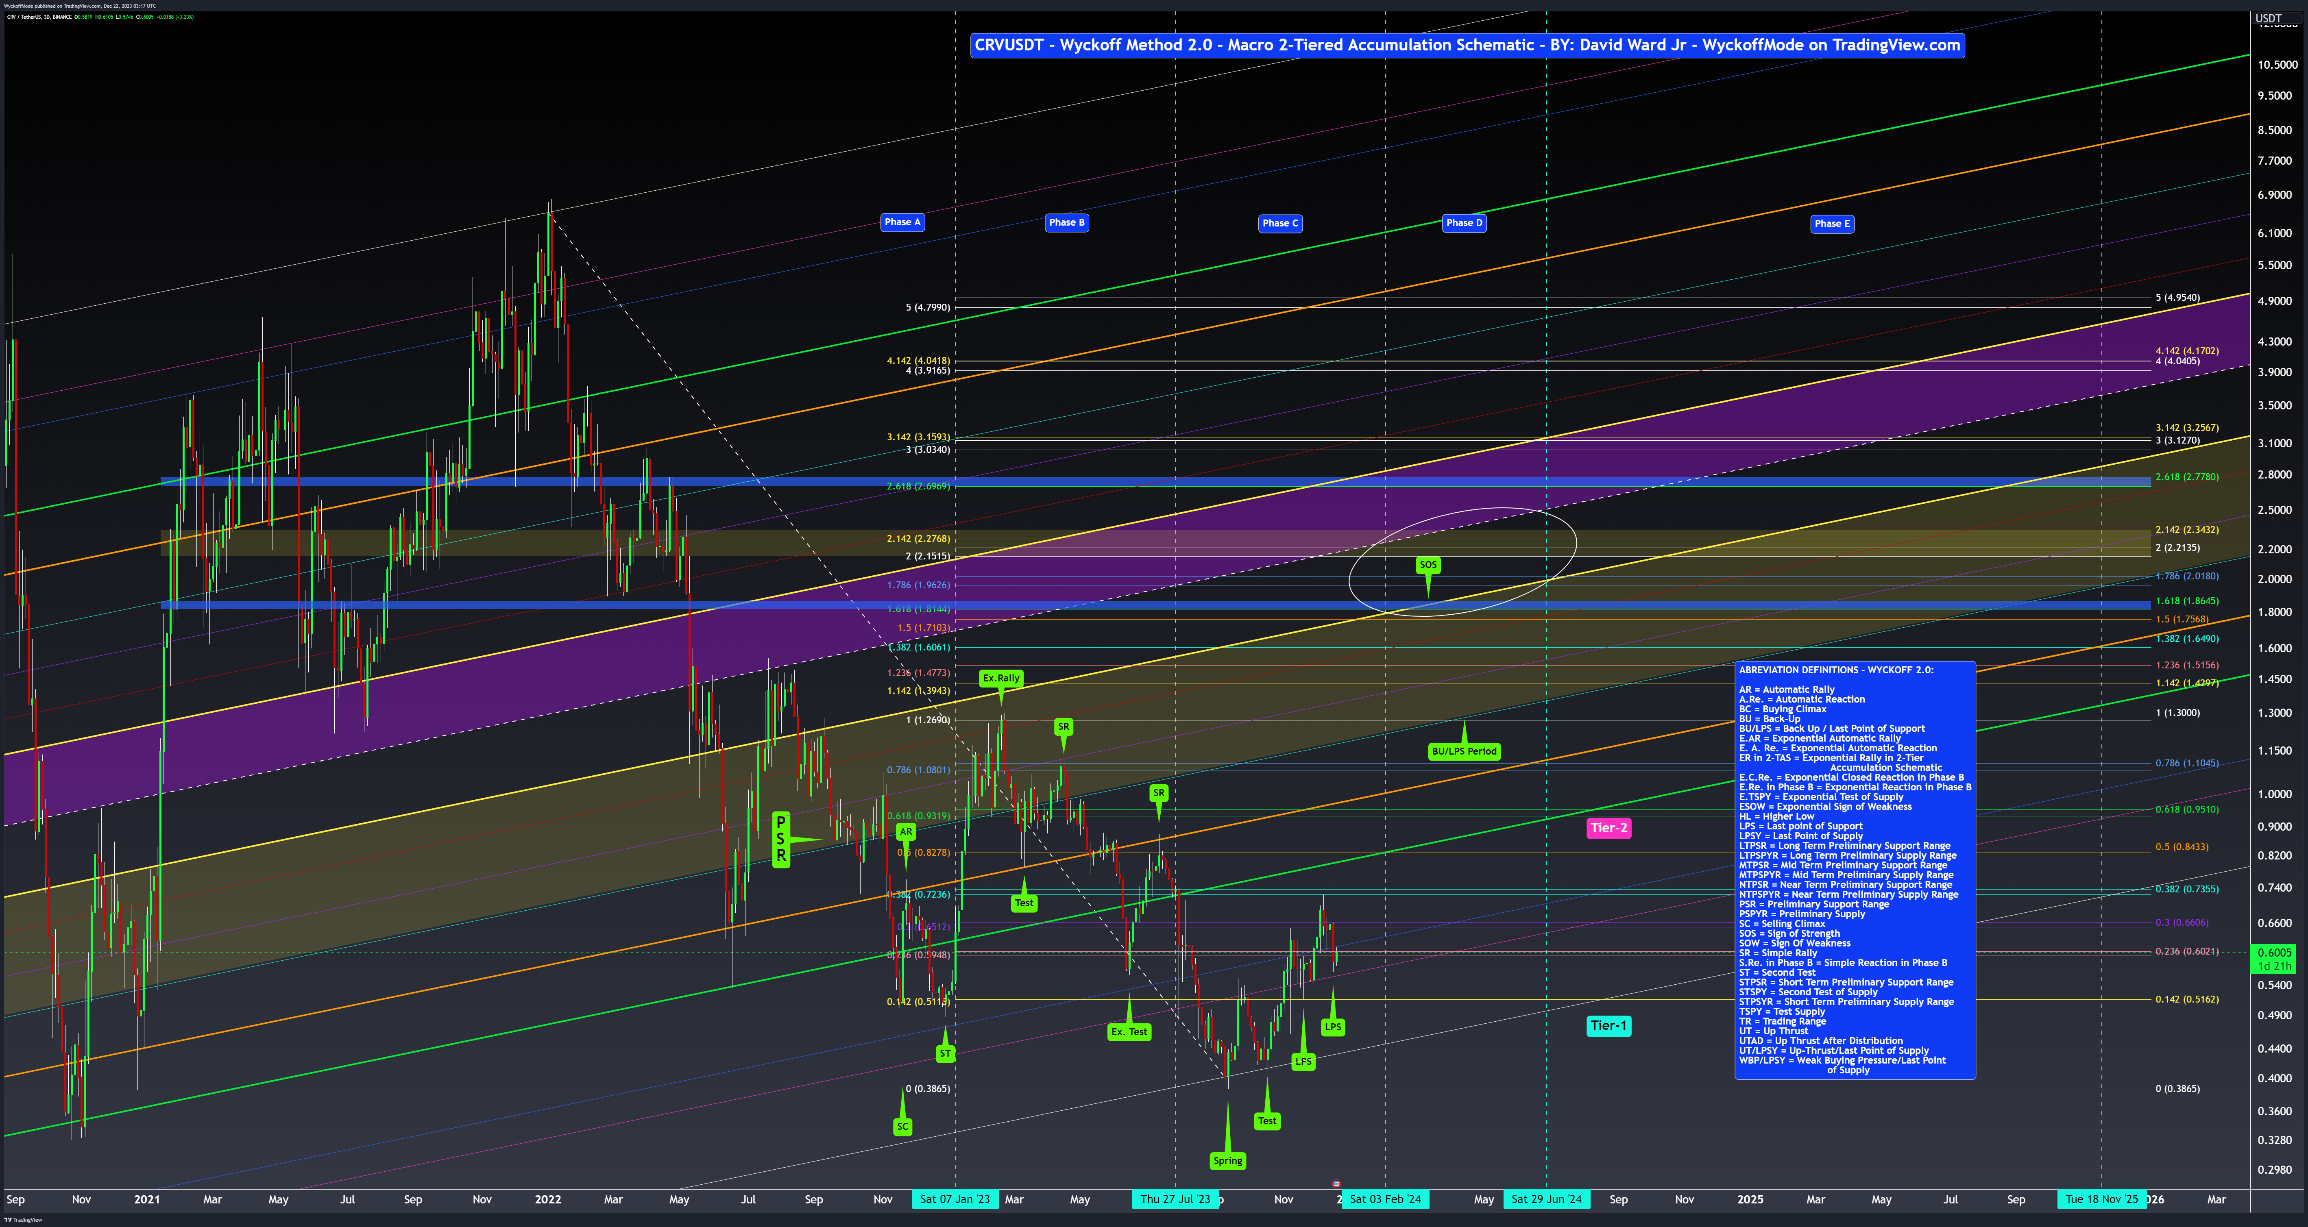Click the Fibonacci label 1 (1.2690)

tap(927, 720)
